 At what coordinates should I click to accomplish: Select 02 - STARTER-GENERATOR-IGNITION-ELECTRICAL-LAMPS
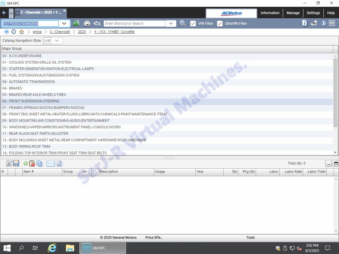[167, 69]
